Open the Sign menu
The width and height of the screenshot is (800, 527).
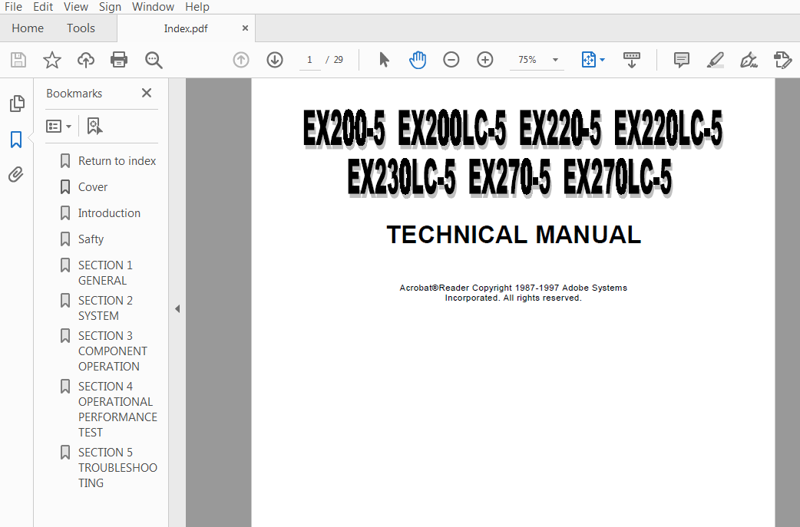click(x=110, y=7)
